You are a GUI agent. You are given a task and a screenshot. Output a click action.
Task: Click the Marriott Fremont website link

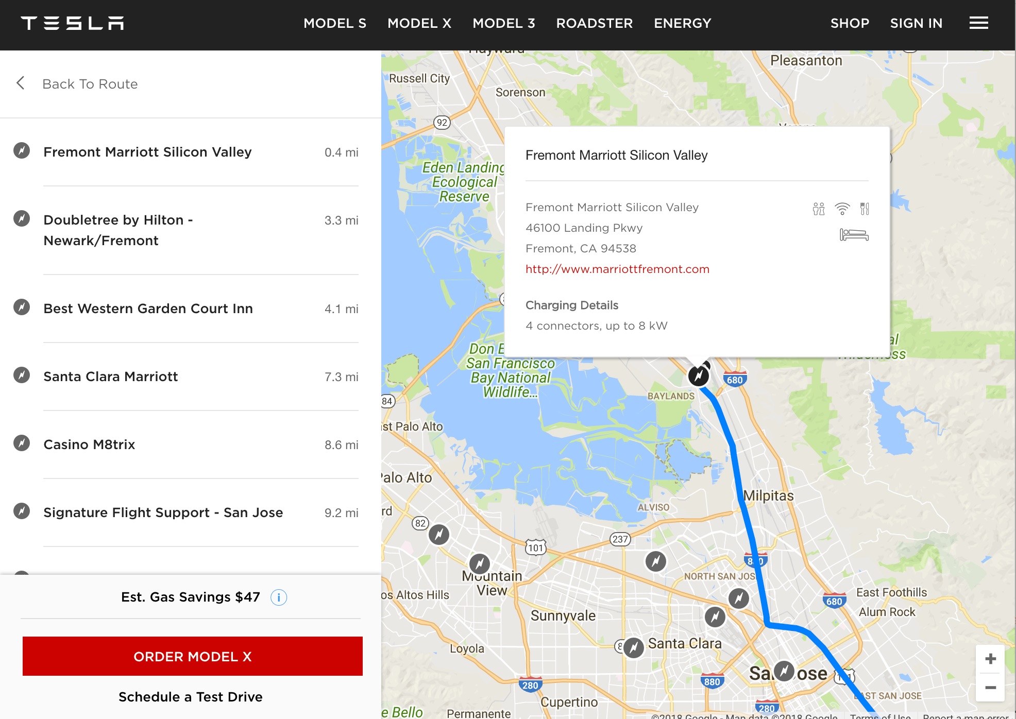(x=617, y=268)
